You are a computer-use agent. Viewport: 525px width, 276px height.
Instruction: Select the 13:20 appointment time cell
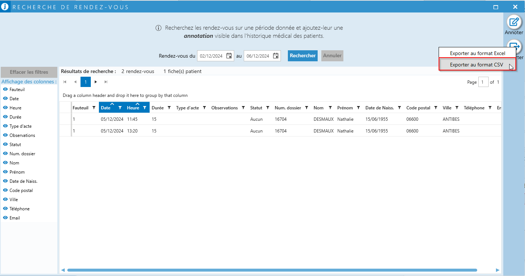point(132,131)
